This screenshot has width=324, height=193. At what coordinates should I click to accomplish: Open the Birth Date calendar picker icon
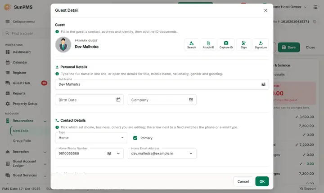[118, 100]
